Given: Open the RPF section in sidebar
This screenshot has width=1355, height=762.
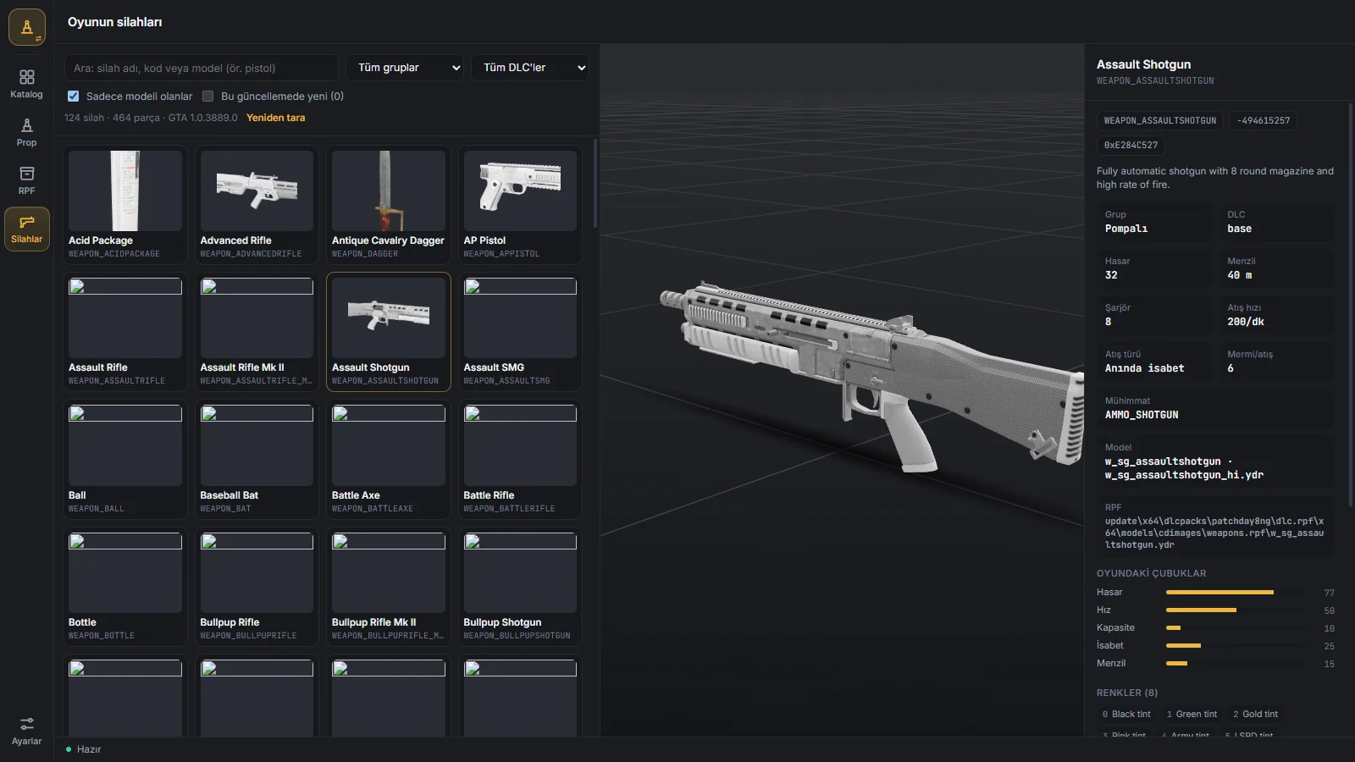Looking at the screenshot, I should pos(26,180).
